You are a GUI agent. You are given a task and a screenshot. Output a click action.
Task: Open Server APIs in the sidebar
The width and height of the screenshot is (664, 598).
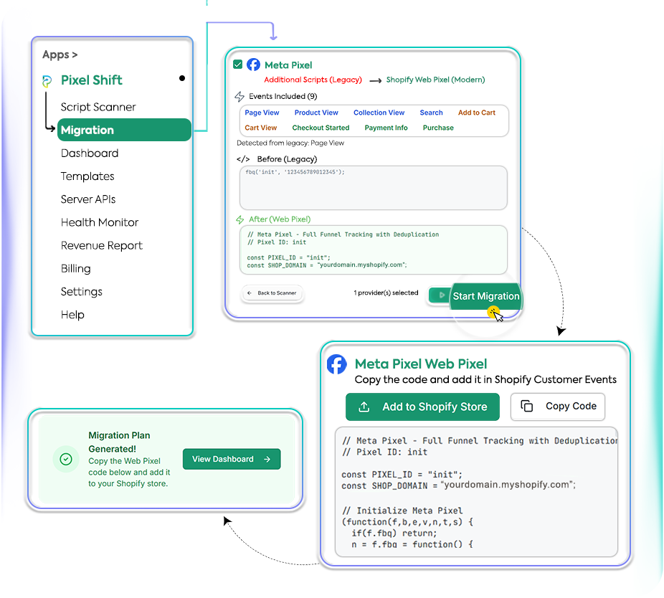coord(88,199)
